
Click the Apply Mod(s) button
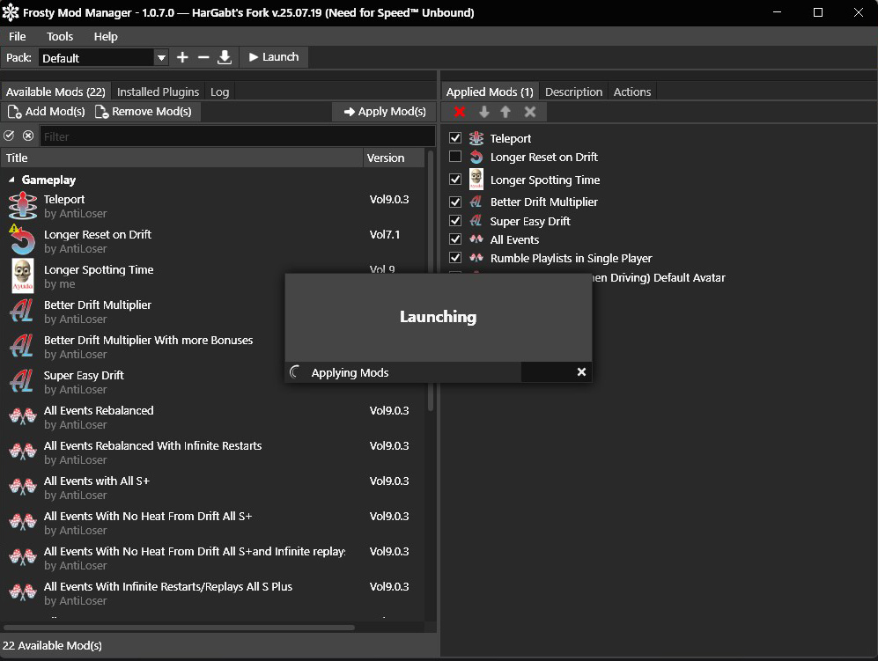385,112
